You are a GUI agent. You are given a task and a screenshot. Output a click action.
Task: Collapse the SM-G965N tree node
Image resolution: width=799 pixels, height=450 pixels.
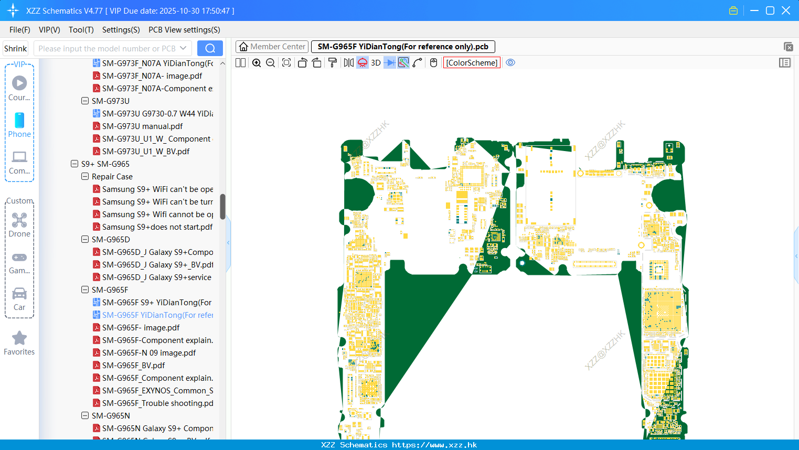click(x=85, y=415)
